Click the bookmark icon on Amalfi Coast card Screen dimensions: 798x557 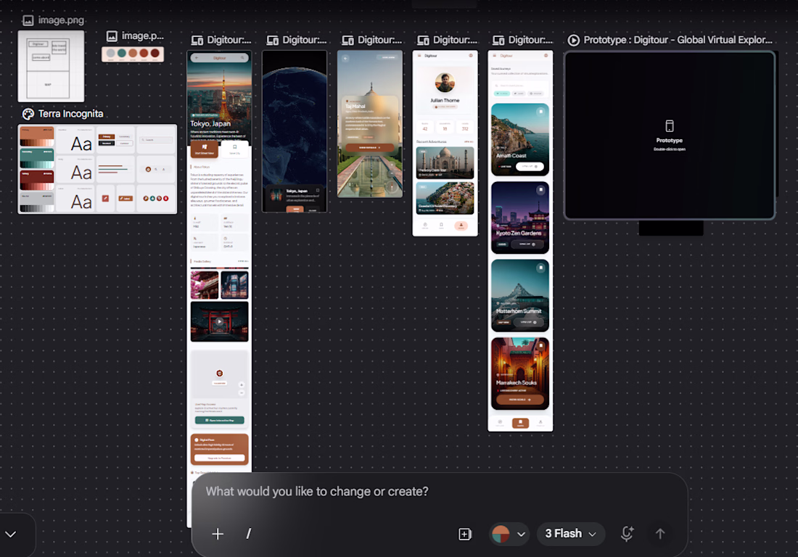(x=540, y=112)
